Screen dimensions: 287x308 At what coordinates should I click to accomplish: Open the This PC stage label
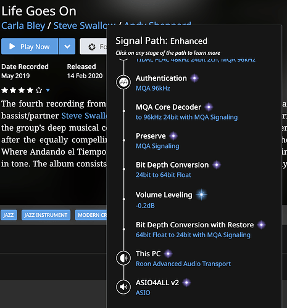[x=148, y=254]
